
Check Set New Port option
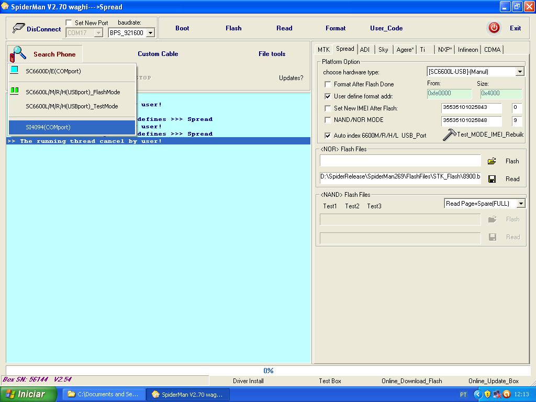click(69, 23)
